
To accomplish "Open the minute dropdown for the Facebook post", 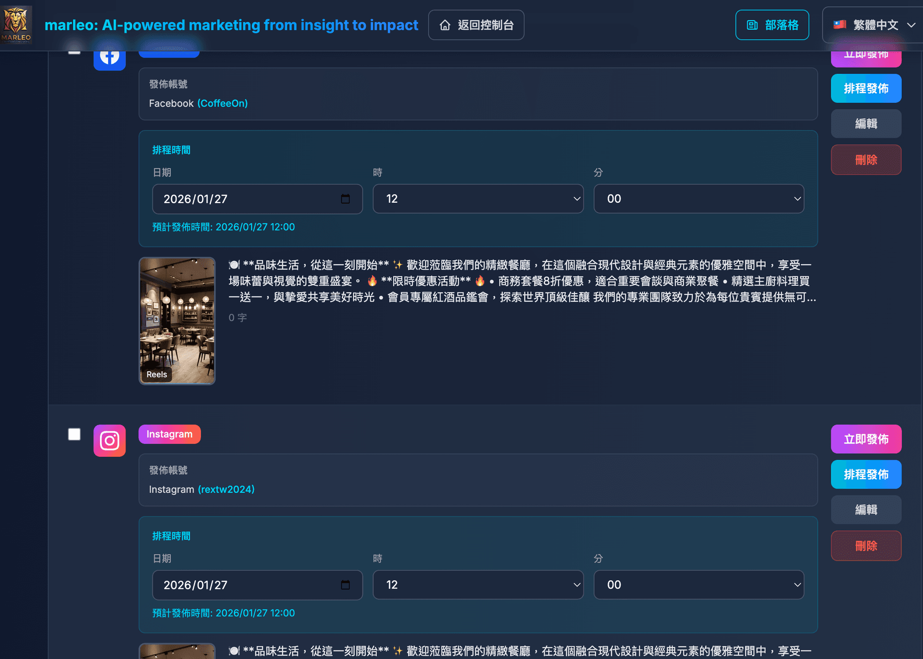I will (699, 199).
